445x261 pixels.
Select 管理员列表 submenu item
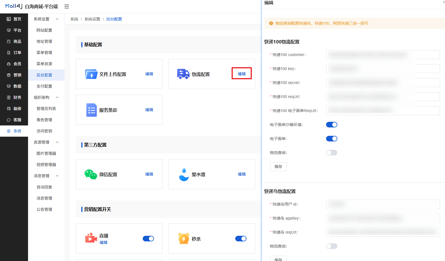coord(46,109)
